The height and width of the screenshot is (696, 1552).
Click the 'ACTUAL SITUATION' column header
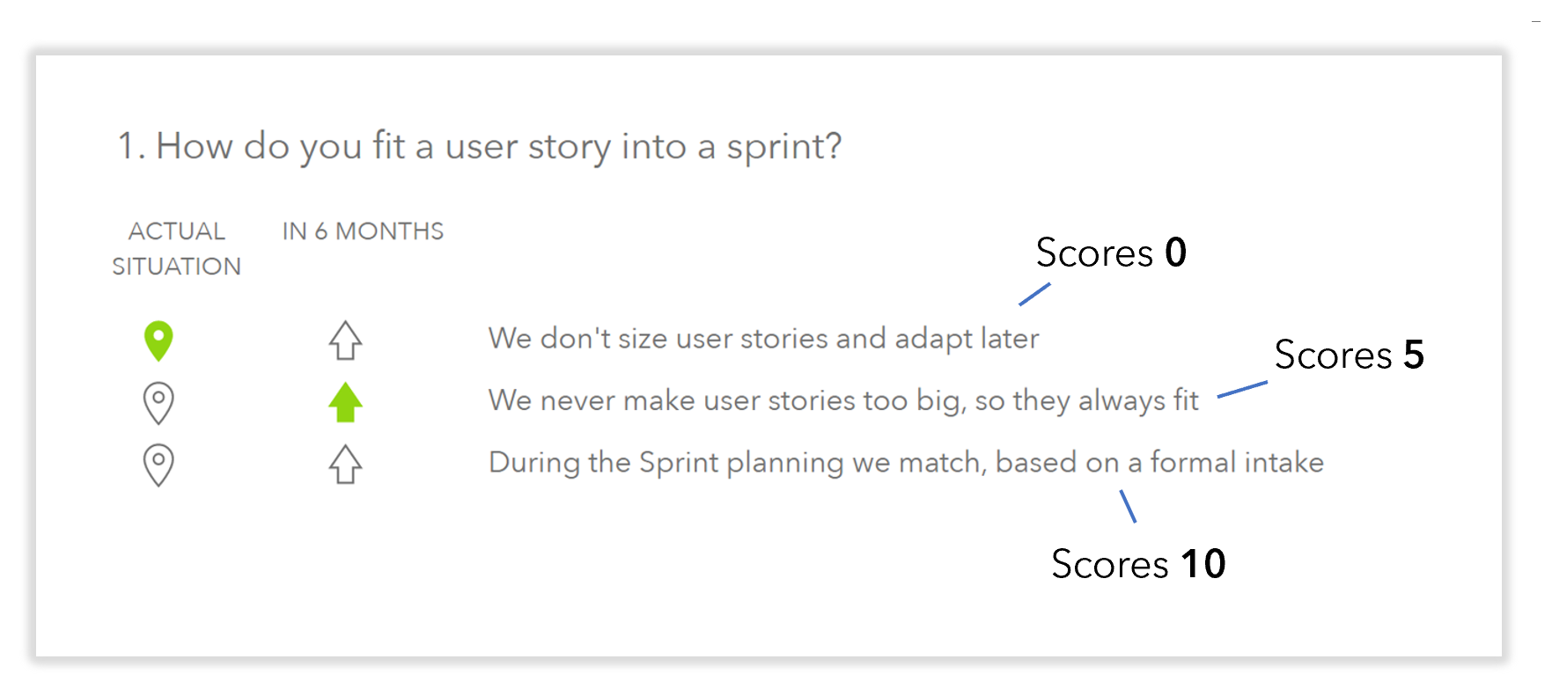point(176,248)
